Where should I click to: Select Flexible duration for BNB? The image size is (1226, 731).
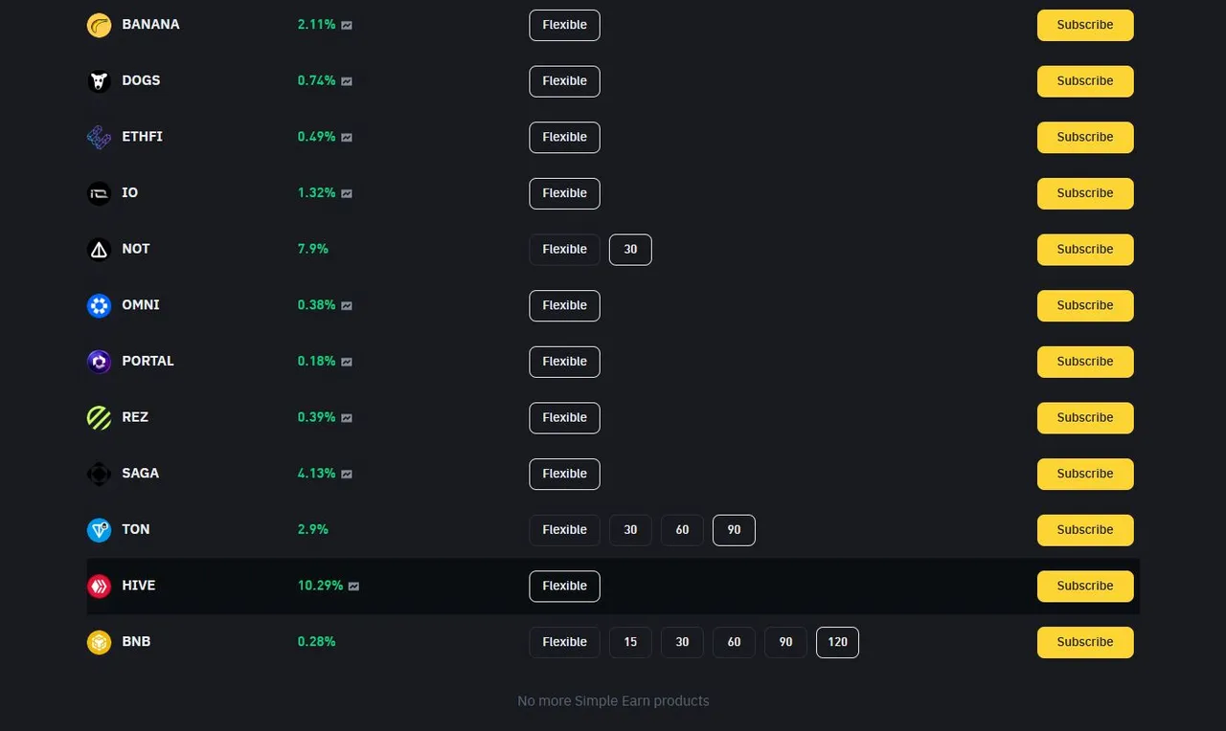click(564, 642)
